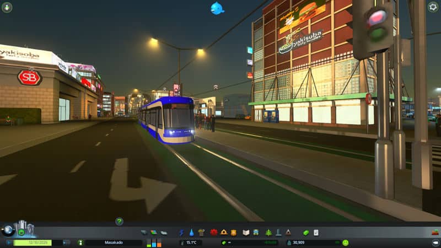The image size is (441, 248).
Task: Open the Parks and trees menu
Action: click(x=268, y=233)
